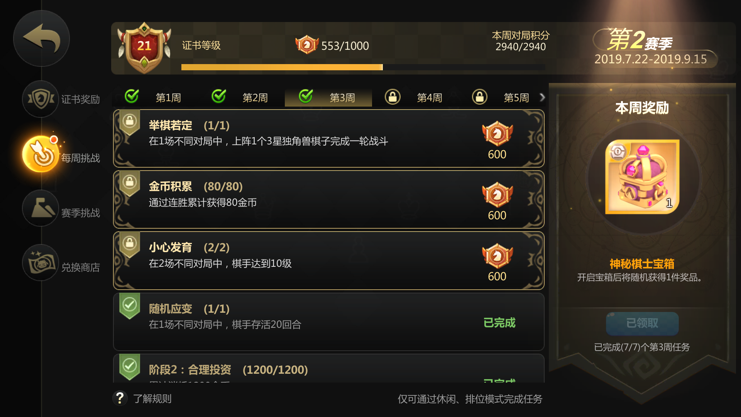The width and height of the screenshot is (741, 417).
Task: Open the 证书奖励 shield icon
Action: tap(41, 99)
